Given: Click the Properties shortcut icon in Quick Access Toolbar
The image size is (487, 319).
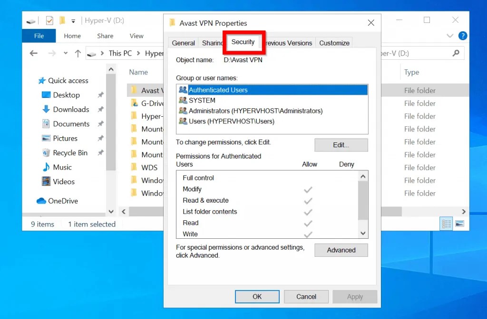Looking at the screenshot, I should click(x=49, y=20).
